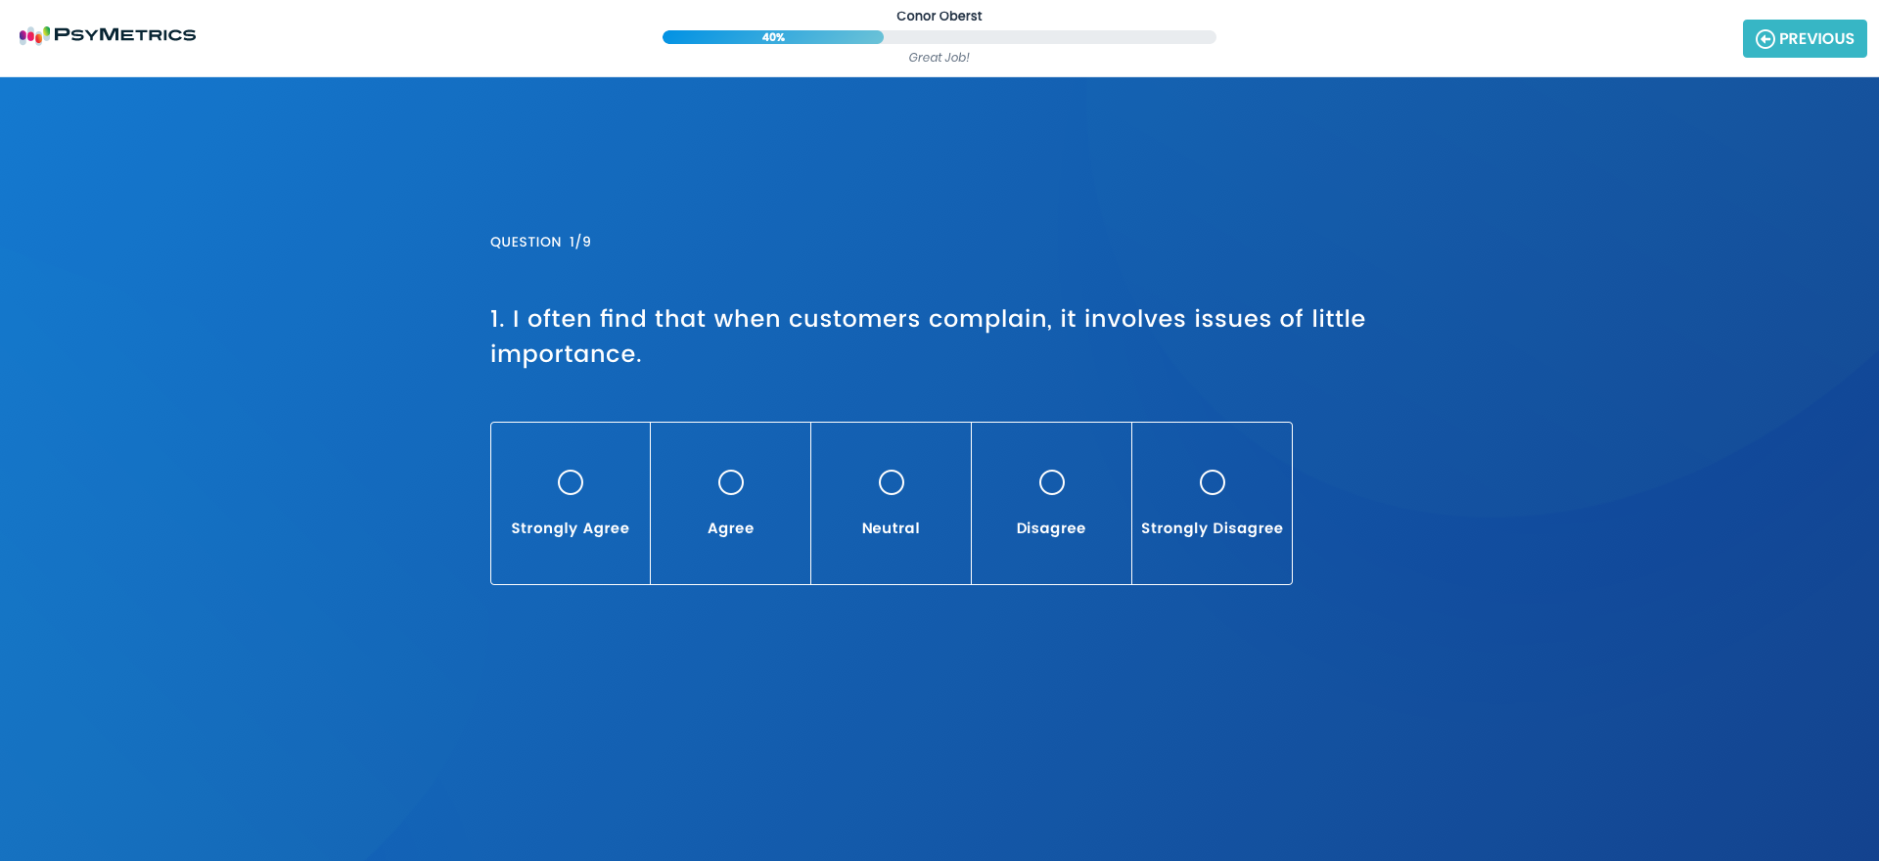The height and width of the screenshot is (861, 1879).
Task: Click the "Strongly Agree" text label
Action: click(x=571, y=528)
